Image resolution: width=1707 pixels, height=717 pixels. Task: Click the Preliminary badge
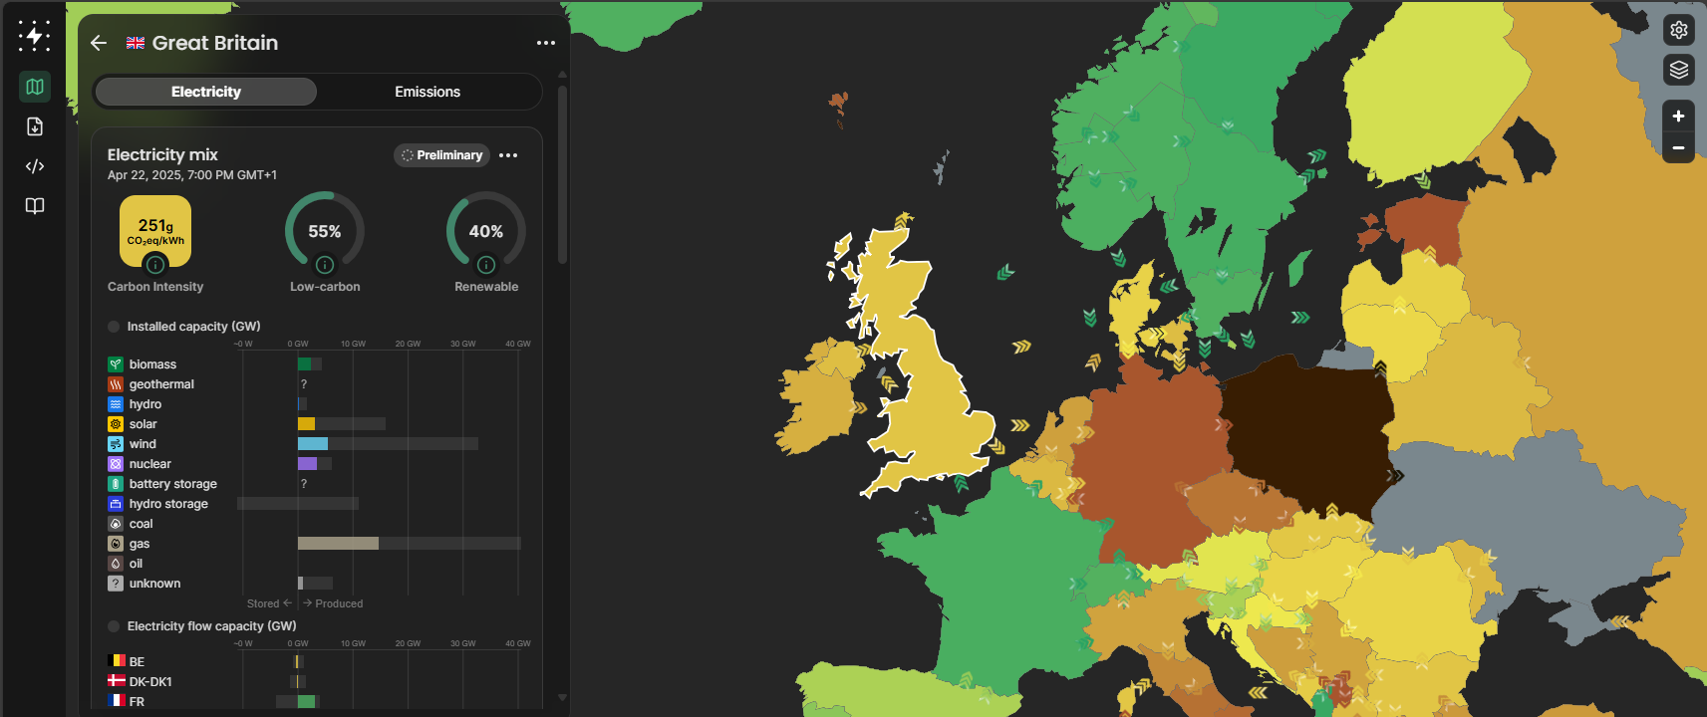pyautogui.click(x=441, y=155)
